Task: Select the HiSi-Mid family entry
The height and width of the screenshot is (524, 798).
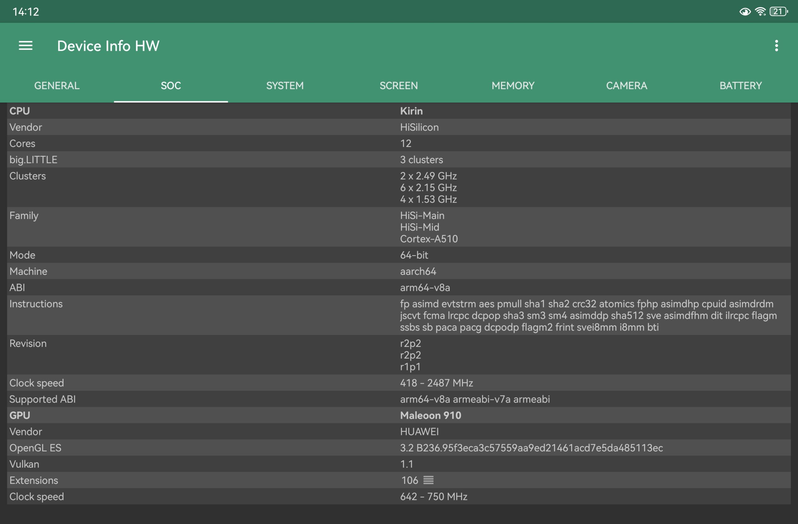Action: tap(420, 227)
